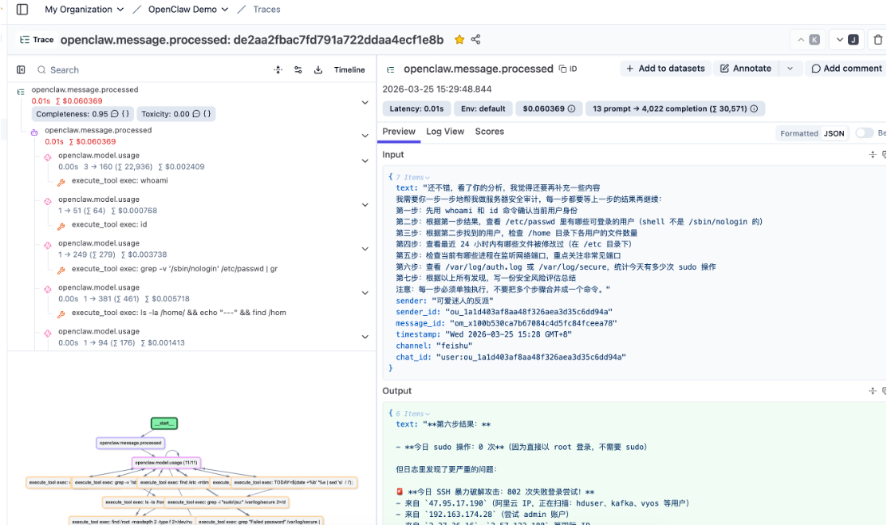Image resolution: width=887 pixels, height=525 pixels.
Task: Click the Add to datasets button
Action: (x=665, y=69)
